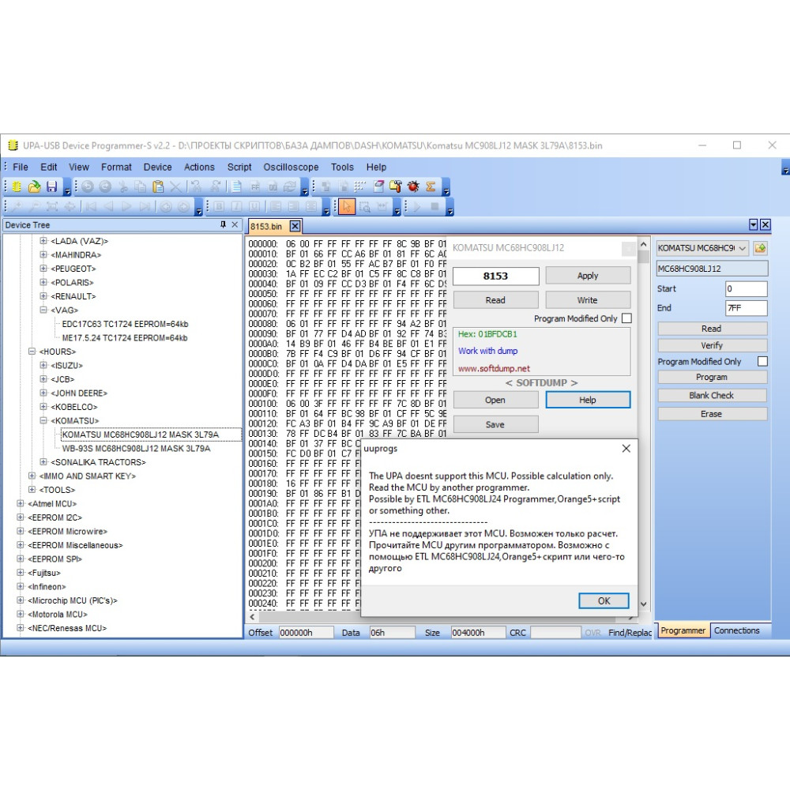Expand the <LADA (VAZ)> tree node

43,241
